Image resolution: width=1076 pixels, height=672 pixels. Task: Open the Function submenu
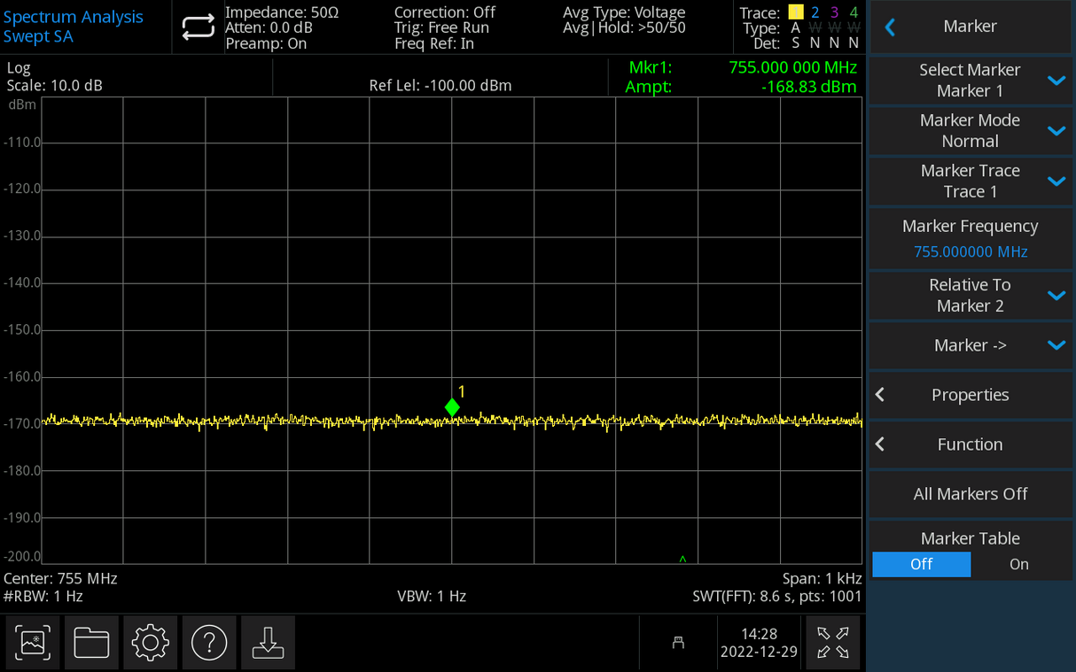tap(970, 444)
